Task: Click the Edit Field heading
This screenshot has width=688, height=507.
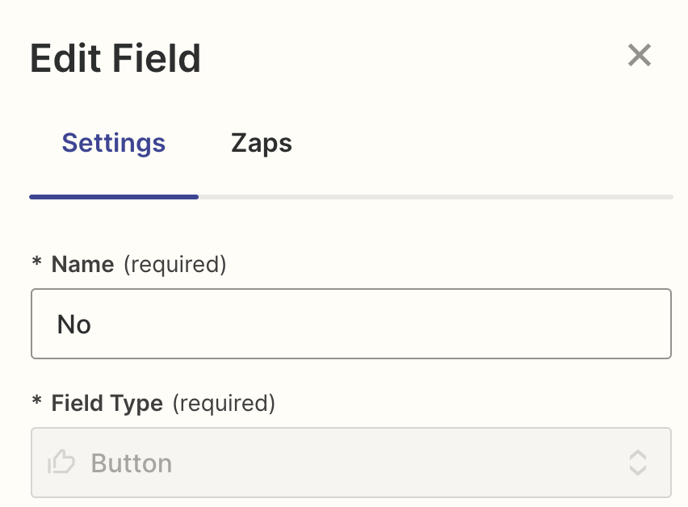Action: pyautogui.click(x=115, y=59)
